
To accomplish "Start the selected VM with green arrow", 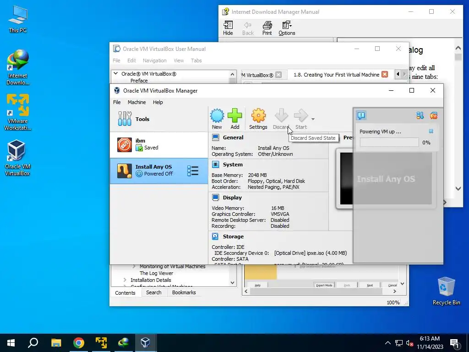I will [301, 119].
